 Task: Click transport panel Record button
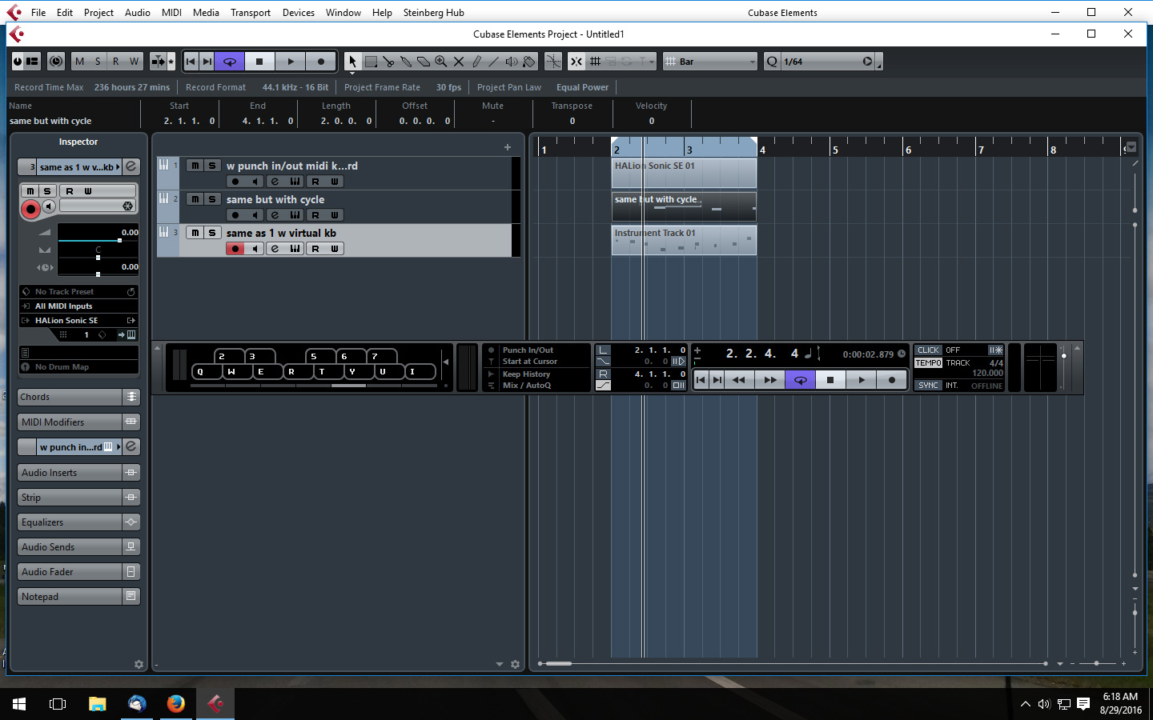click(x=892, y=380)
